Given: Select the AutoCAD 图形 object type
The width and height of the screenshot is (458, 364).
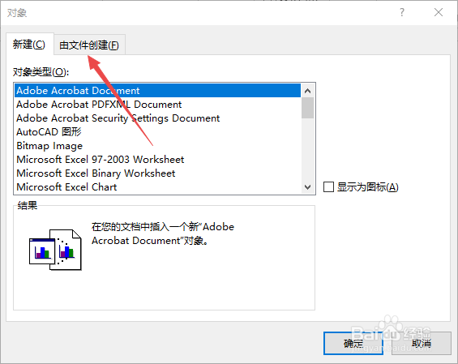Looking at the screenshot, I should point(157,132).
